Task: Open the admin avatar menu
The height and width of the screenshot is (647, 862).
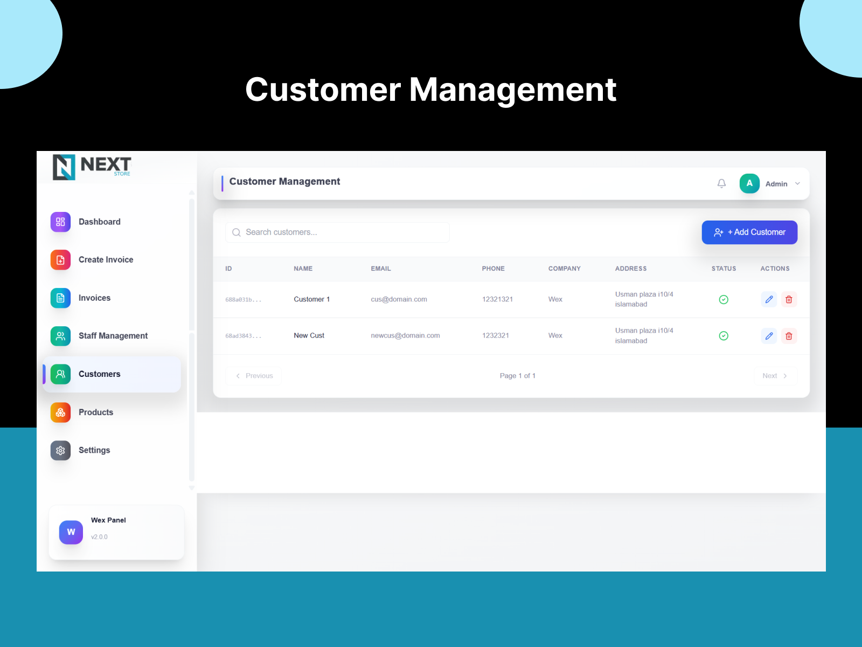Action: (x=749, y=183)
